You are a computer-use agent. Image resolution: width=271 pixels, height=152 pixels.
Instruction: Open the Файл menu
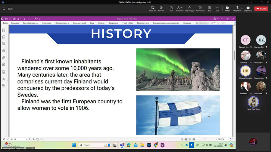(x=5, y=23)
